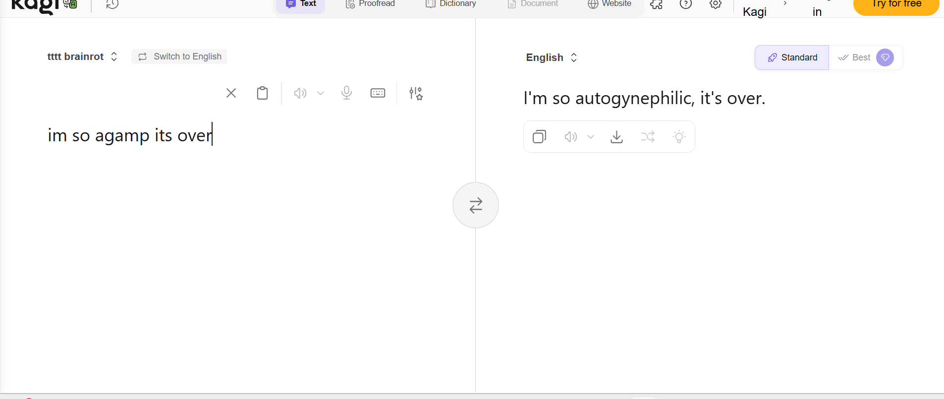Expand translation speech options chevron
This screenshot has width=944, height=399.
(x=591, y=137)
